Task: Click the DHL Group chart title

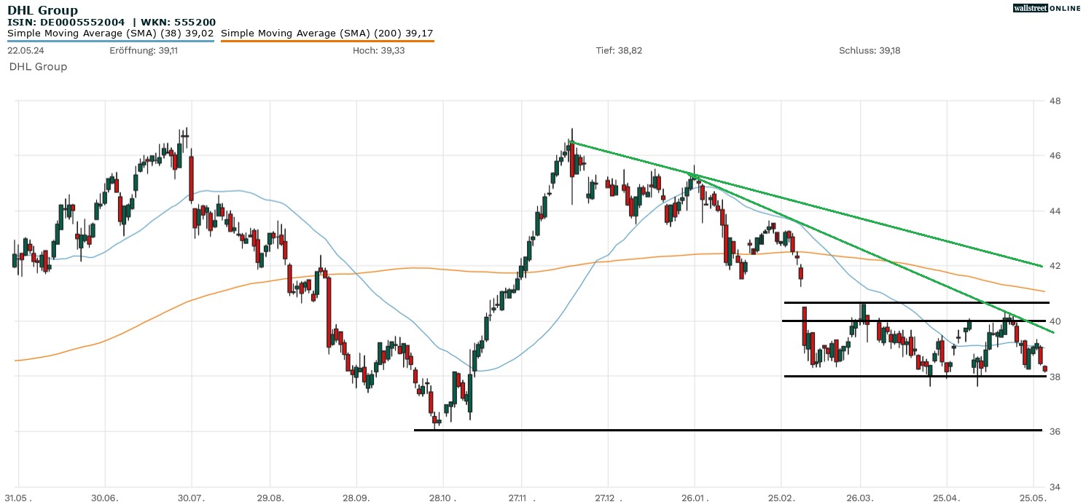Action: [42, 10]
